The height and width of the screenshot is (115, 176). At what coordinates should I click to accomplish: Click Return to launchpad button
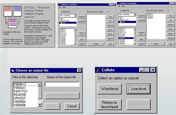[x=110, y=105]
